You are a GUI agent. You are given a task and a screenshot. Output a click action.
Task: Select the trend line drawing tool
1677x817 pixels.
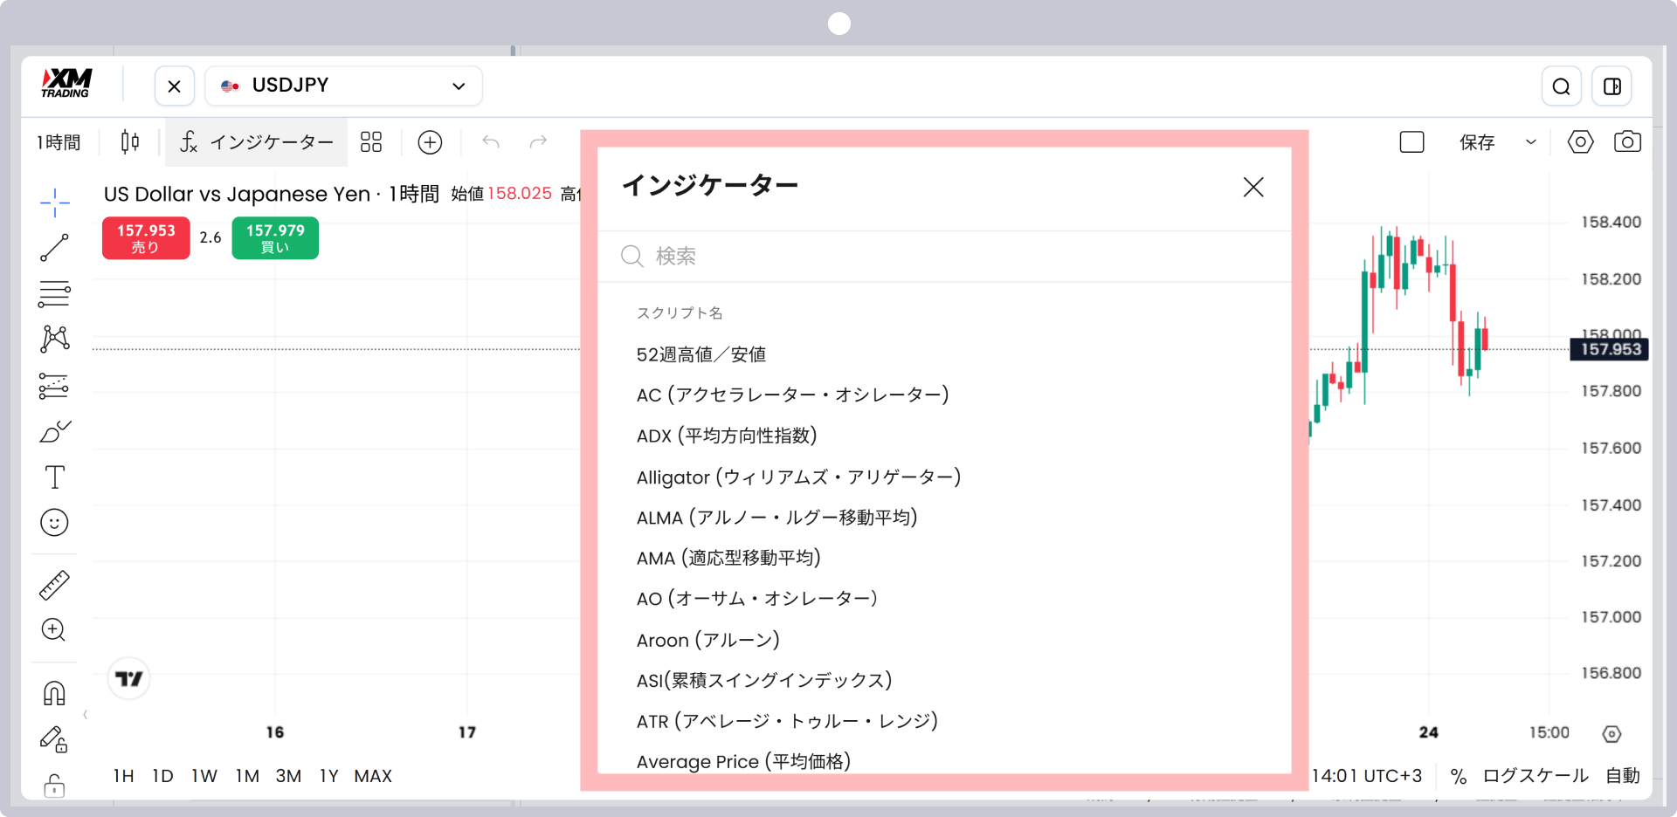(x=54, y=248)
